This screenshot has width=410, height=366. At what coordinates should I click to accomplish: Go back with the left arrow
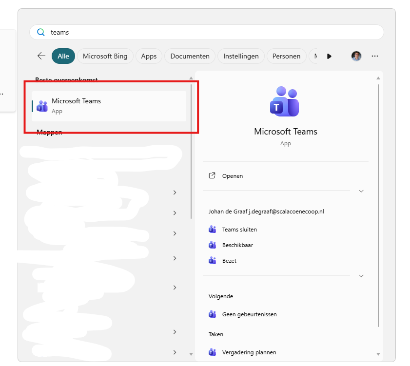[41, 56]
